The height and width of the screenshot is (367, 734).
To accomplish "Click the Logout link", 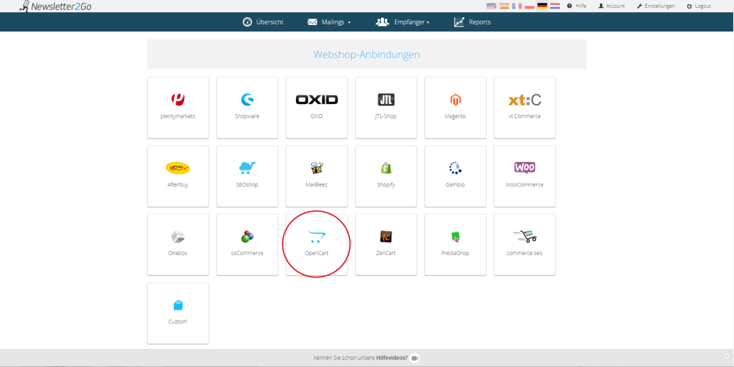I will click(699, 6).
